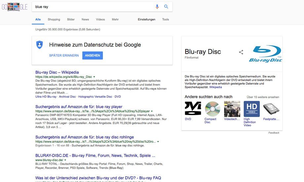This screenshot has height=182, width=304.
Task: Open the Mehr menu
Action: [x=115, y=19]
